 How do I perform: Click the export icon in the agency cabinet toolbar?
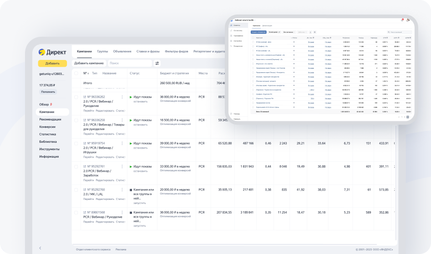click(310, 32)
